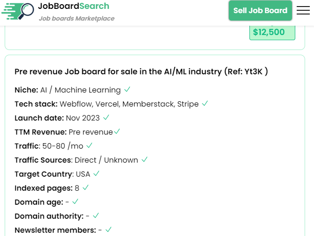Click the JobBoardSearch site title
The width and height of the screenshot is (314, 236).
pyautogui.click(x=73, y=6)
